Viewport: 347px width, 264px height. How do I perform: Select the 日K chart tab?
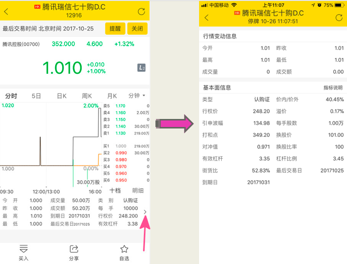click(x=62, y=96)
